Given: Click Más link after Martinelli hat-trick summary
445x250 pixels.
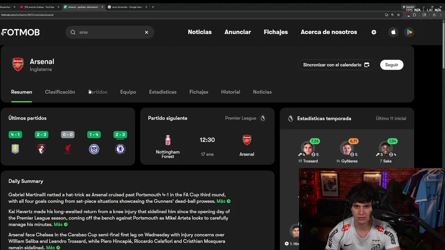Looking at the screenshot, I should click(x=224, y=201).
